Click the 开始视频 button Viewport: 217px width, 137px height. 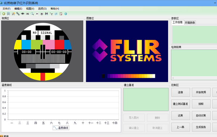point(201,92)
